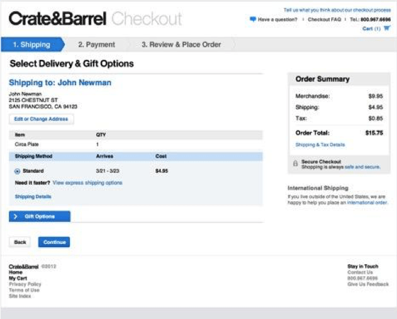Click the chat bubble question icon
This screenshot has height=319, width=397.
(x=253, y=20)
